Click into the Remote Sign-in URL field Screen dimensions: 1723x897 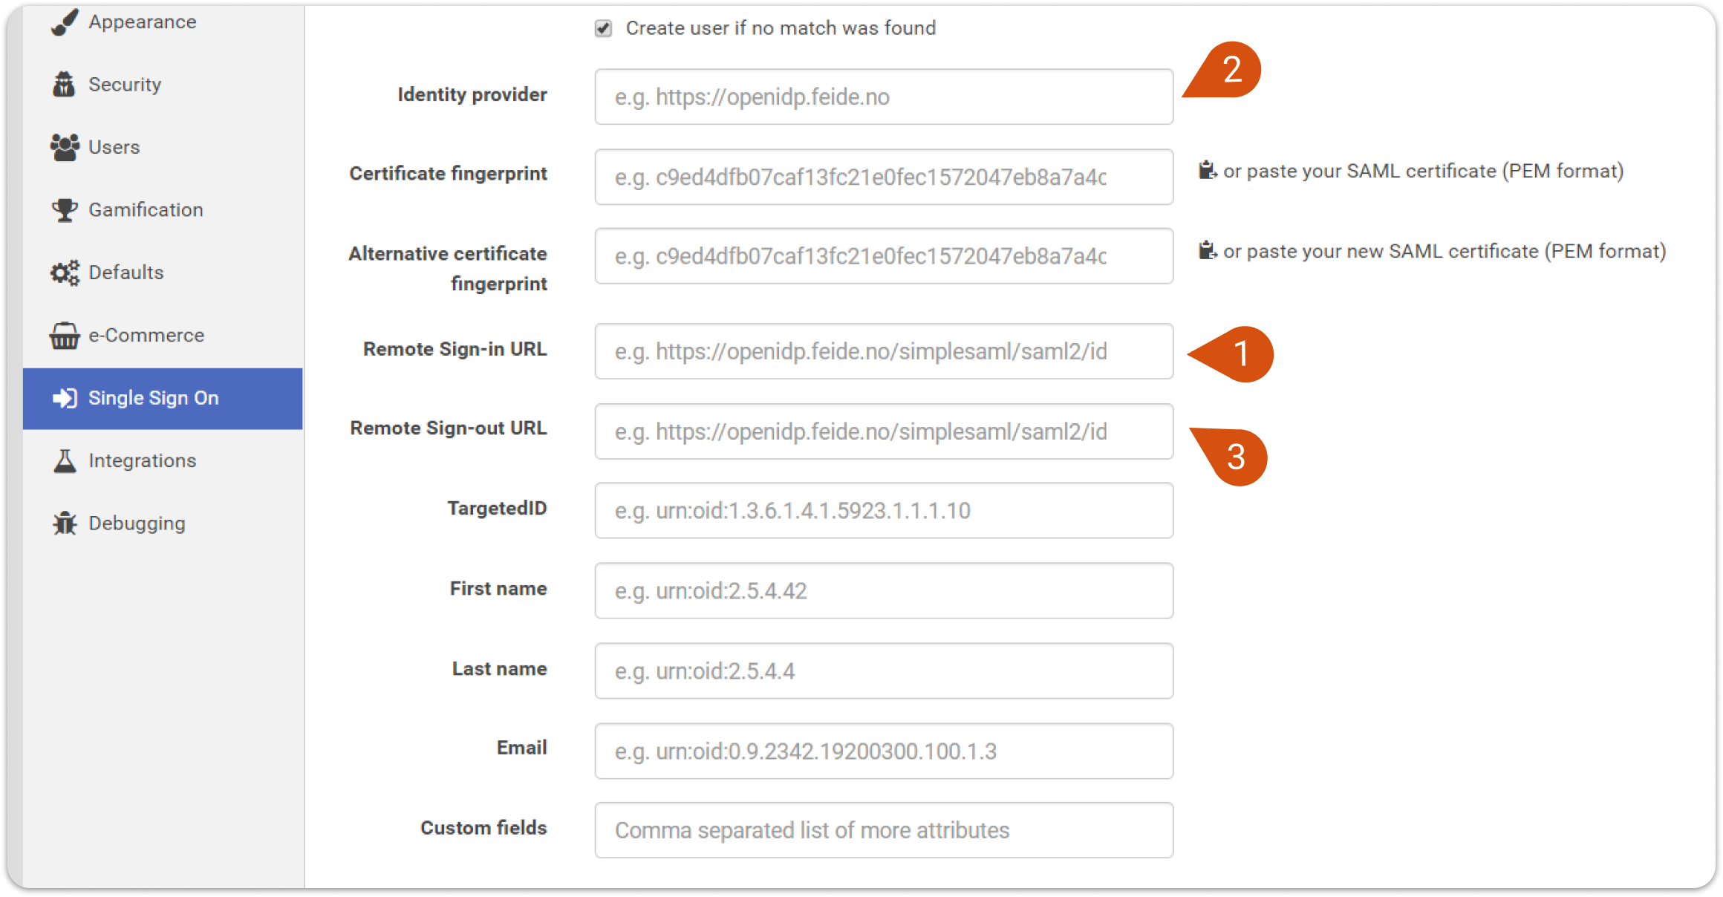(884, 351)
